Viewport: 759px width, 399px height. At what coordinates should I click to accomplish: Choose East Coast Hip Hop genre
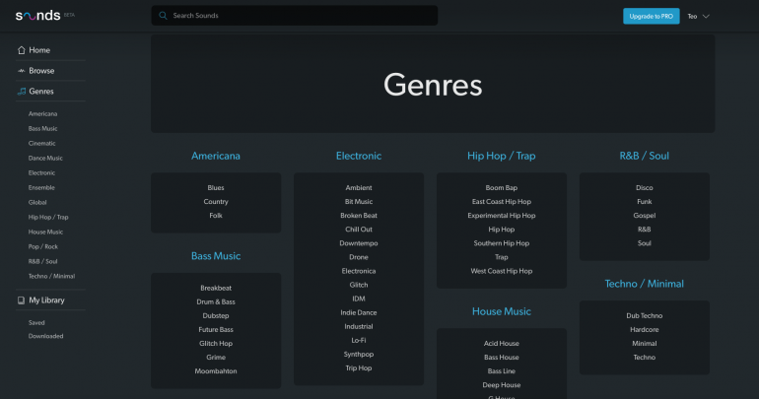pyautogui.click(x=501, y=202)
